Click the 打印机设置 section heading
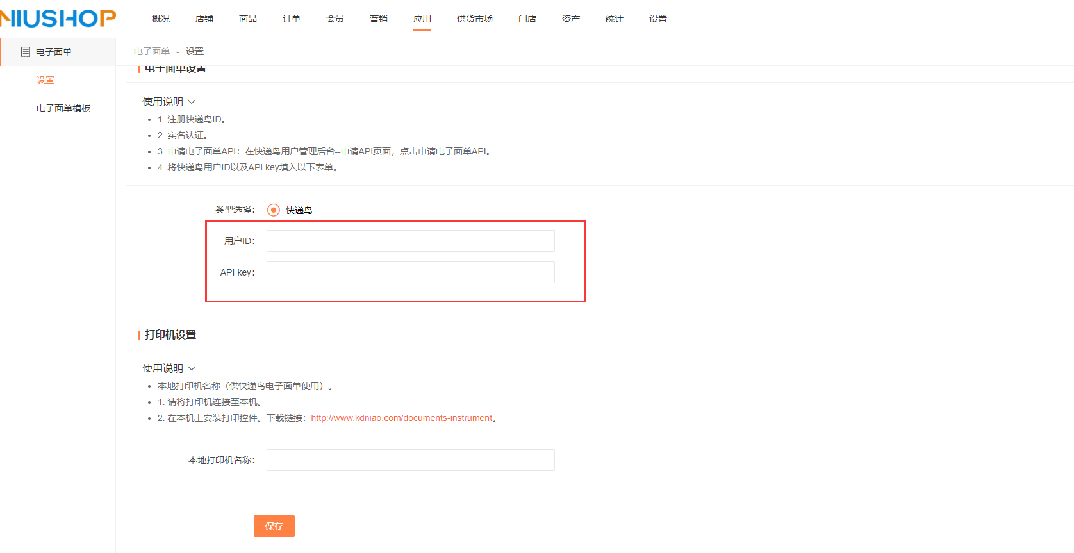This screenshot has height=553, width=1074. (170, 335)
